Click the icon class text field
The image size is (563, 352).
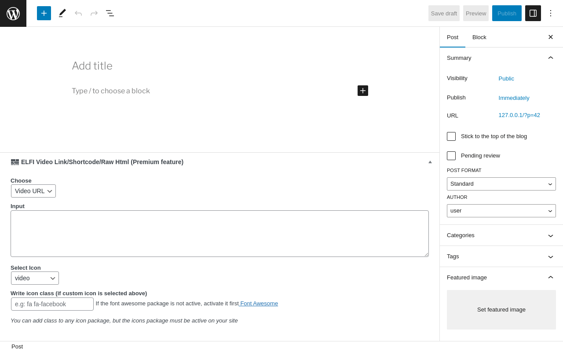[x=52, y=304]
